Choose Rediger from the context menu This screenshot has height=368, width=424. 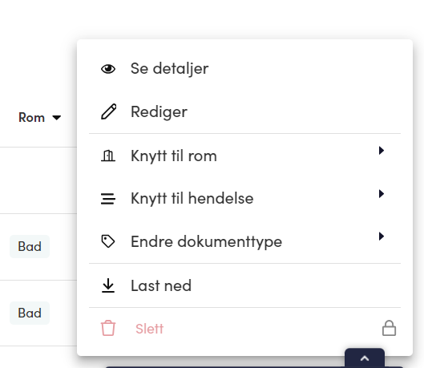tap(244, 111)
